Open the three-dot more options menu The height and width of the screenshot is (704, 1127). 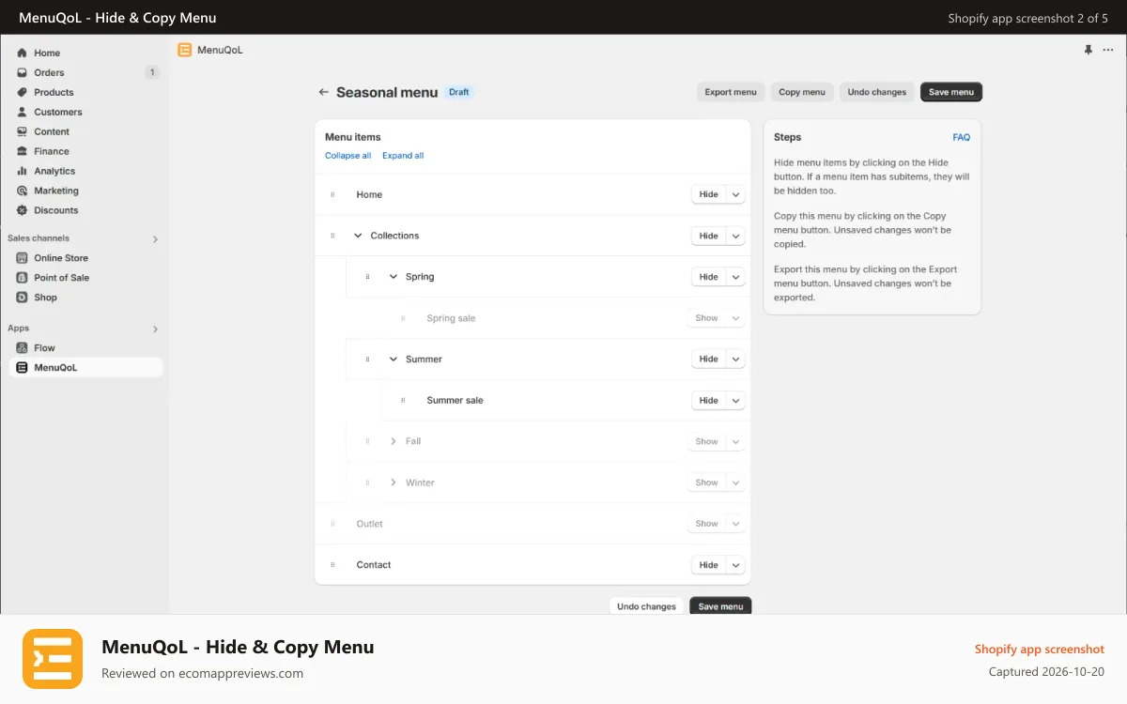click(x=1108, y=50)
